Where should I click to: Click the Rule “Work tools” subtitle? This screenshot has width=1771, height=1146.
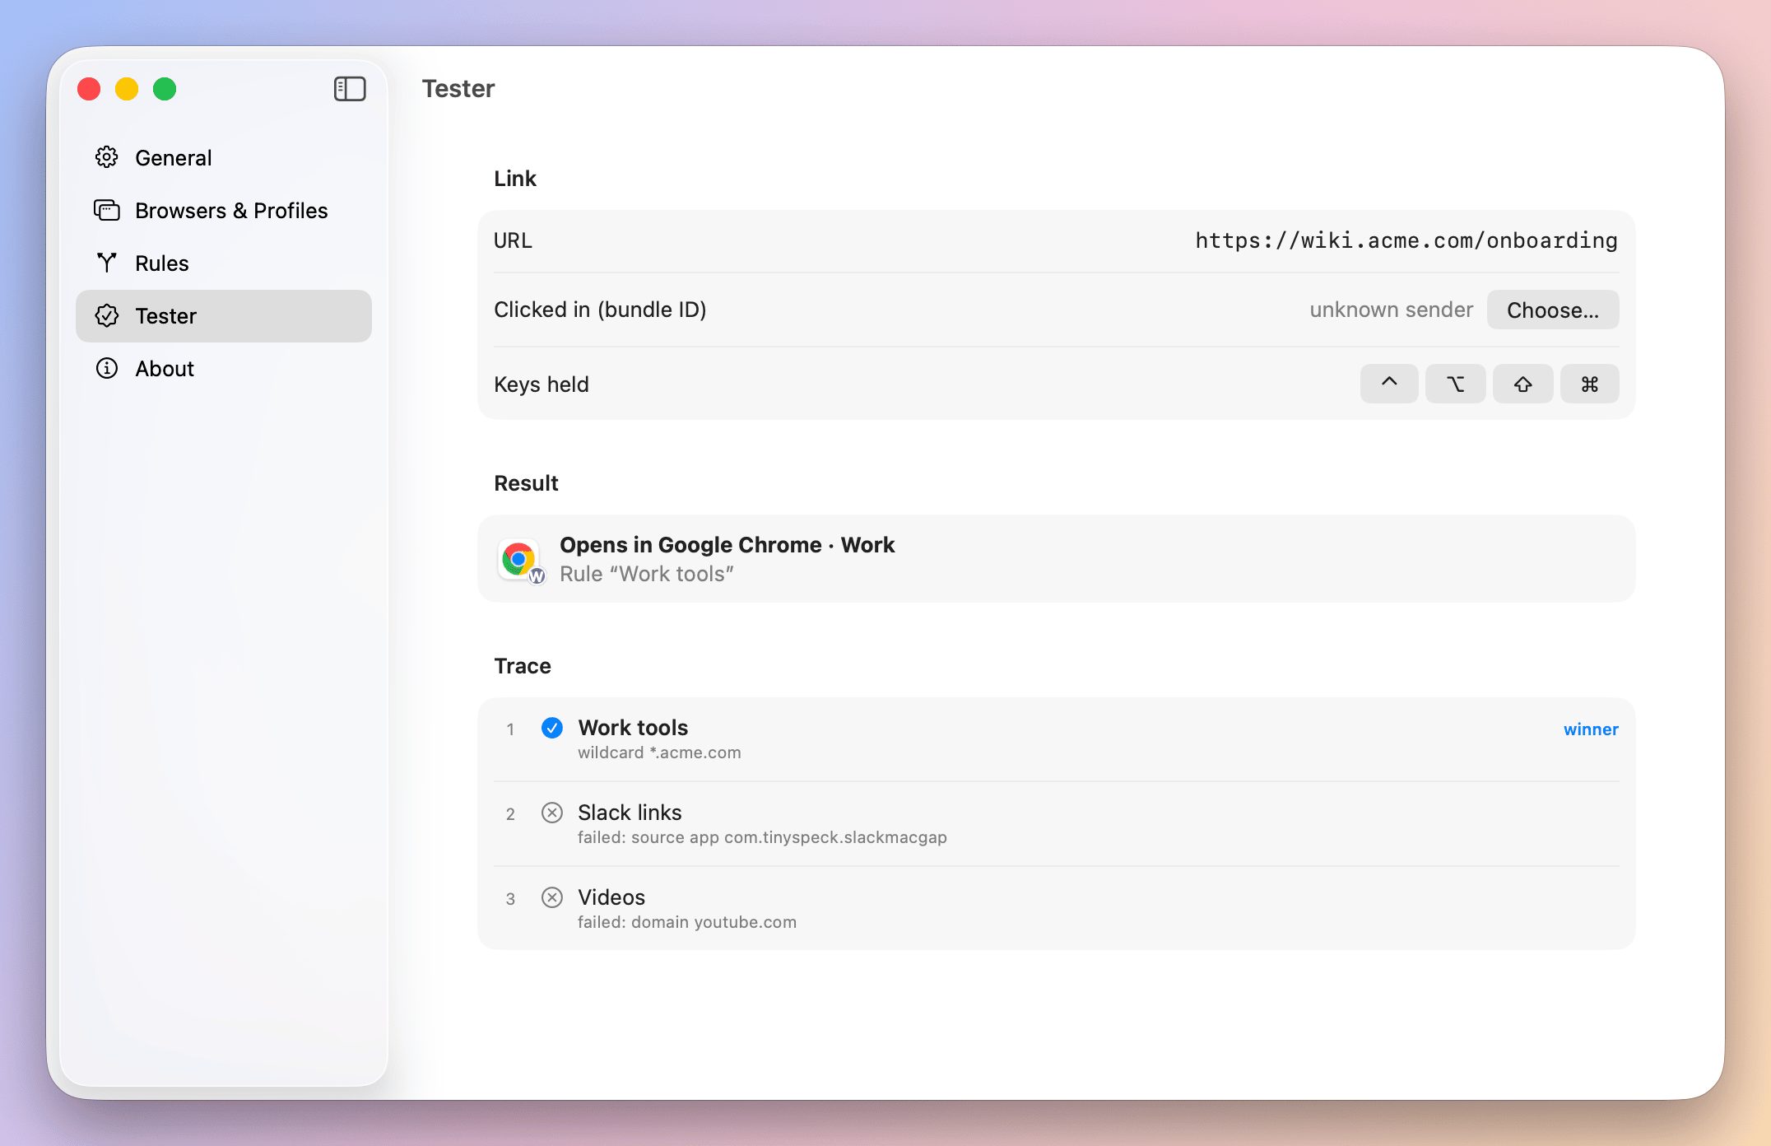click(x=647, y=574)
